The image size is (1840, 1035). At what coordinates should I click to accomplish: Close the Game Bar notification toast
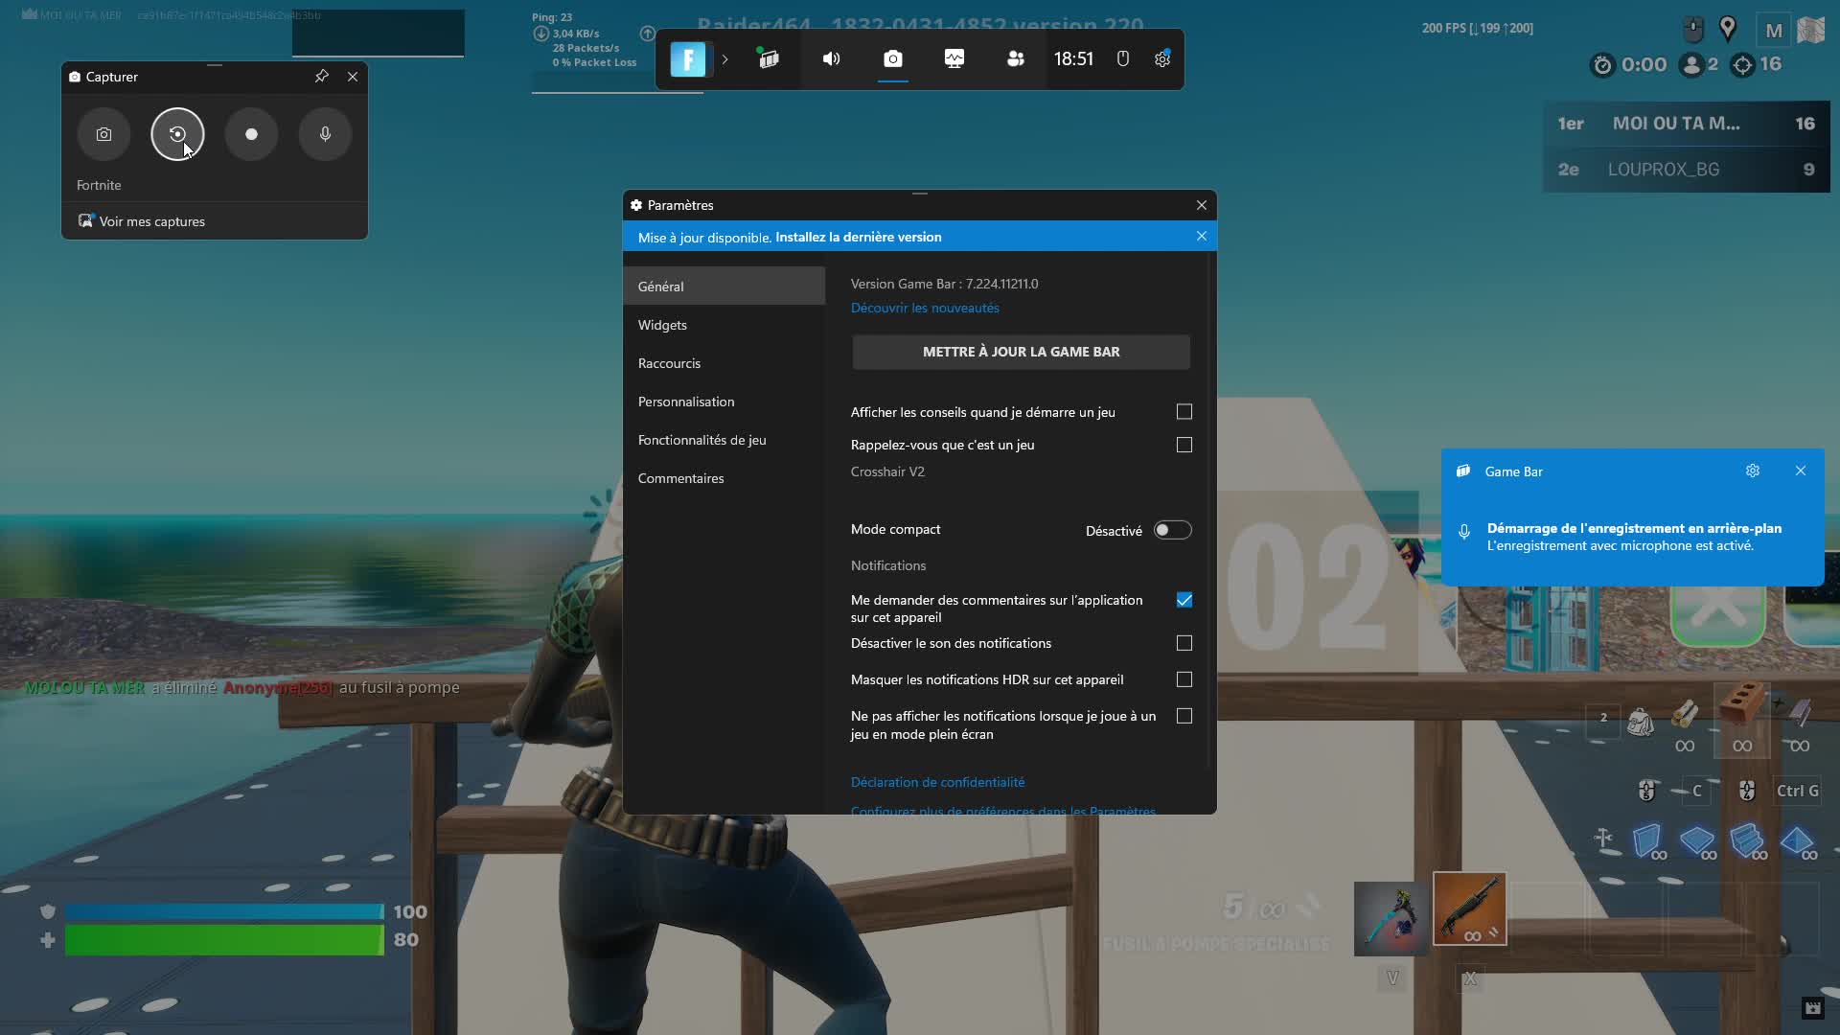1801,471
